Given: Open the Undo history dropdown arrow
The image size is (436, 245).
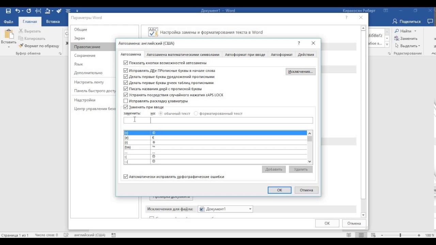Looking at the screenshot, I should (22, 11).
